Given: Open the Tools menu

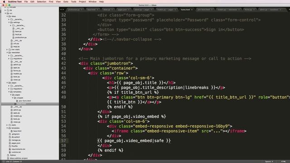Looking at the screenshot, I should click(x=73, y=2).
